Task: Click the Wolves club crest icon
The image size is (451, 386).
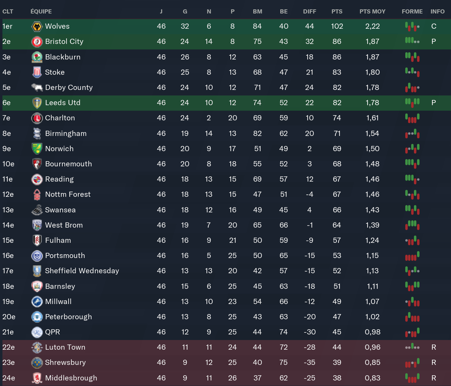Action: tap(37, 27)
